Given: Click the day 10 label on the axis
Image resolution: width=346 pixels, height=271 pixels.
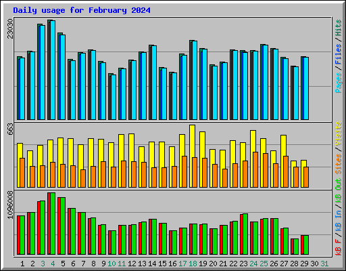Looking at the screenshot, I should tap(112, 264).
